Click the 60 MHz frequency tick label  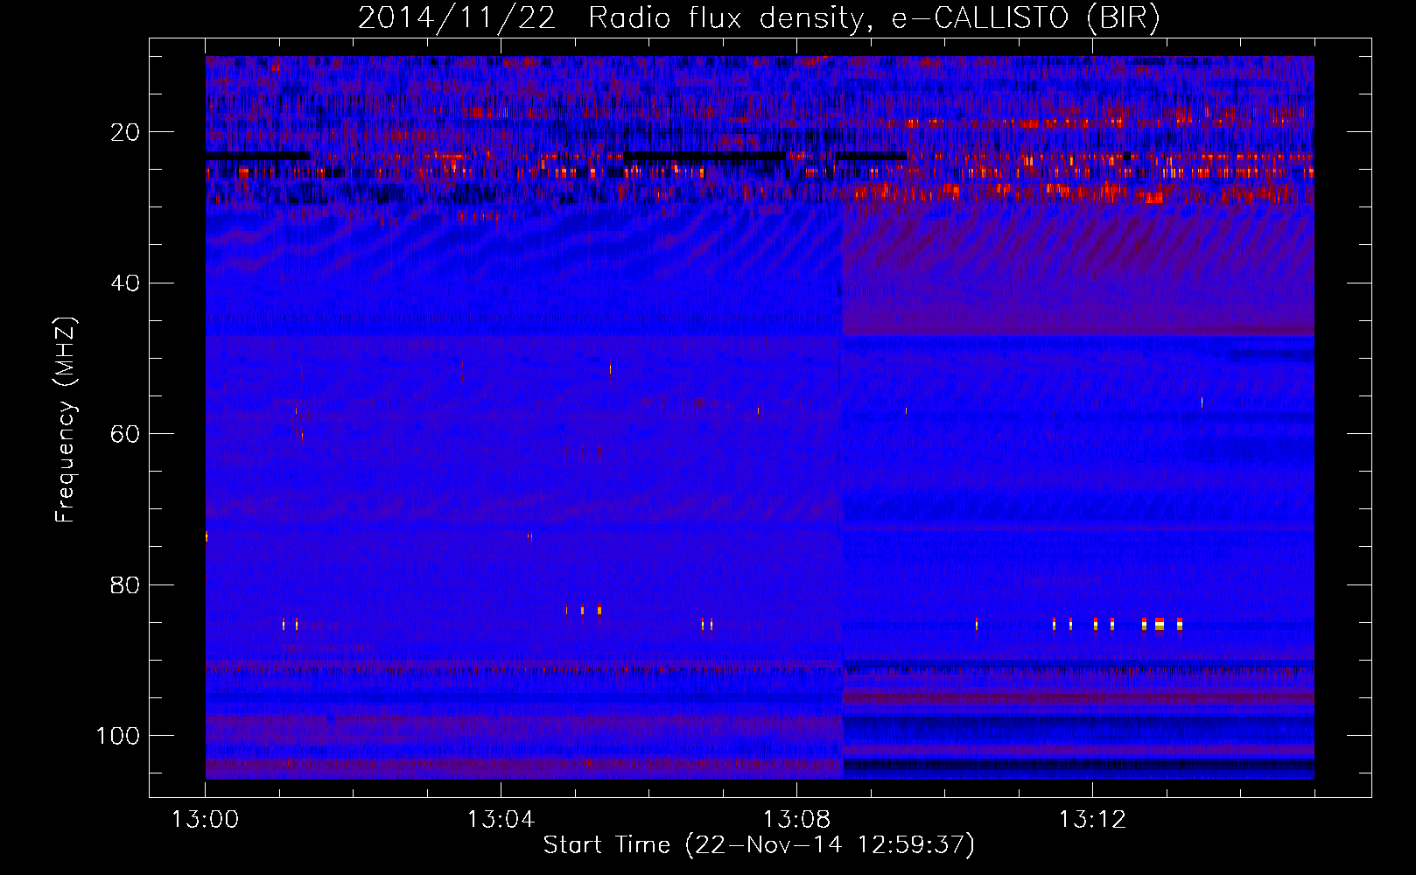pyautogui.click(x=126, y=434)
